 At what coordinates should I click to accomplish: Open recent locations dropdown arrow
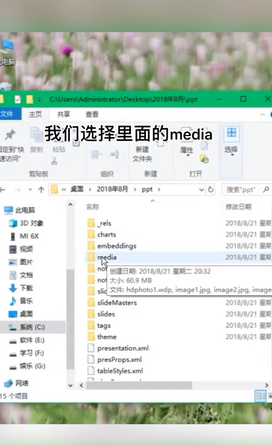point(30,190)
